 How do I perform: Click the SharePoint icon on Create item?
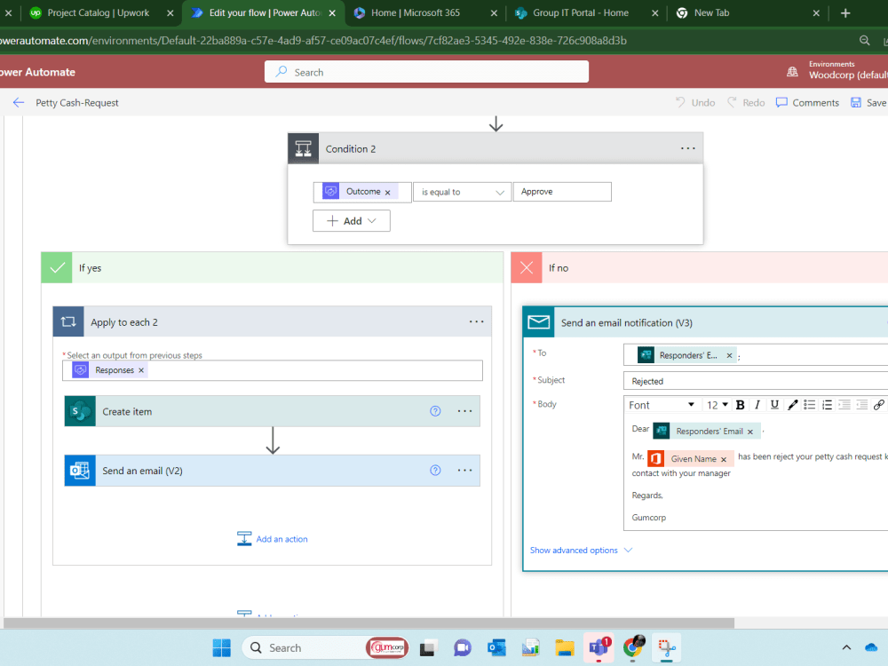coord(80,411)
